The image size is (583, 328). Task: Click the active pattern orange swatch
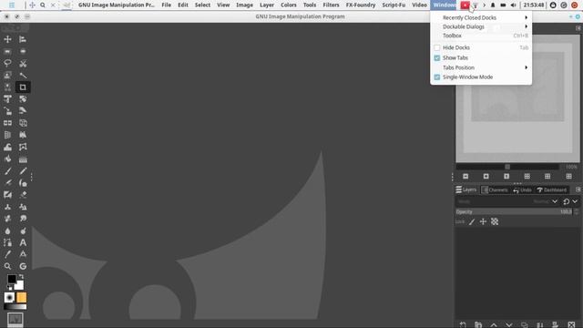(x=22, y=298)
